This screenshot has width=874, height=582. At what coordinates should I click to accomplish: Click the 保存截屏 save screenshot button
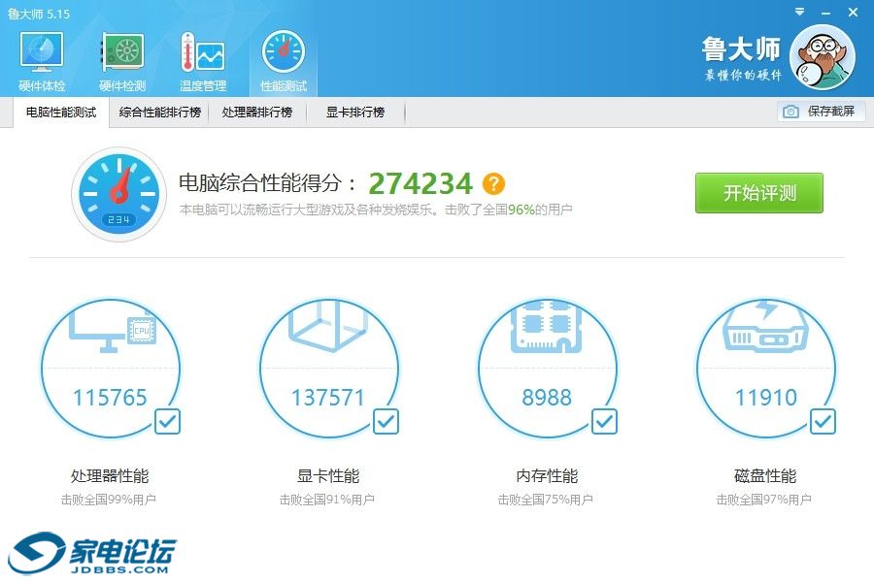tap(821, 112)
